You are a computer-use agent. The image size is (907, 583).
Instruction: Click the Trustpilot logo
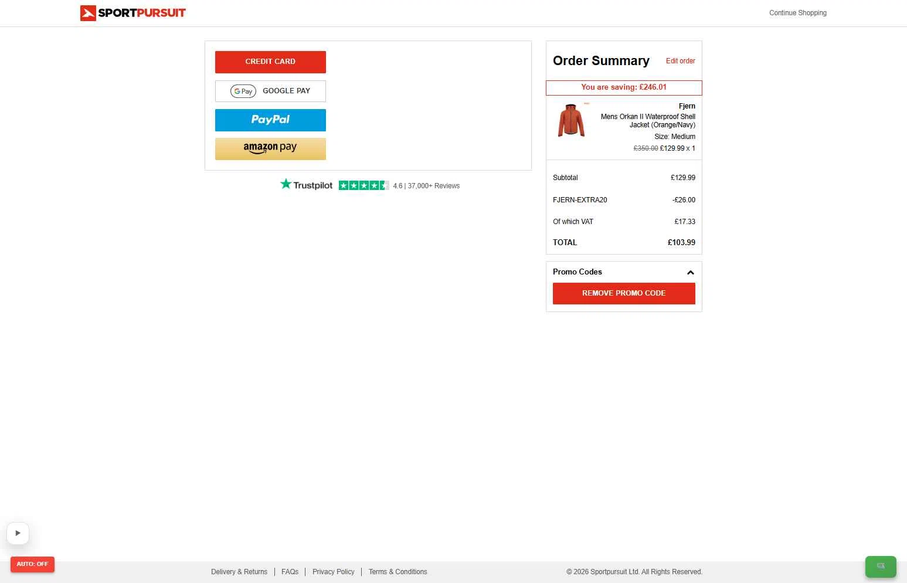306,185
